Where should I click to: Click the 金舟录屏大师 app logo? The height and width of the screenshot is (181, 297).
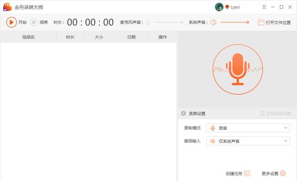(x=7, y=7)
